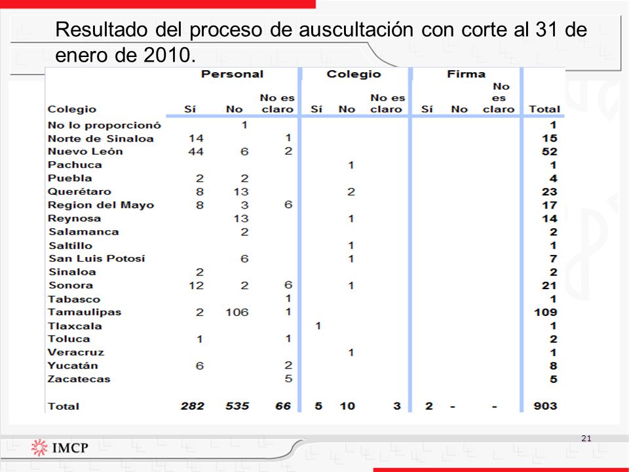Select the 'Region del Mayo' row label

click(x=101, y=205)
